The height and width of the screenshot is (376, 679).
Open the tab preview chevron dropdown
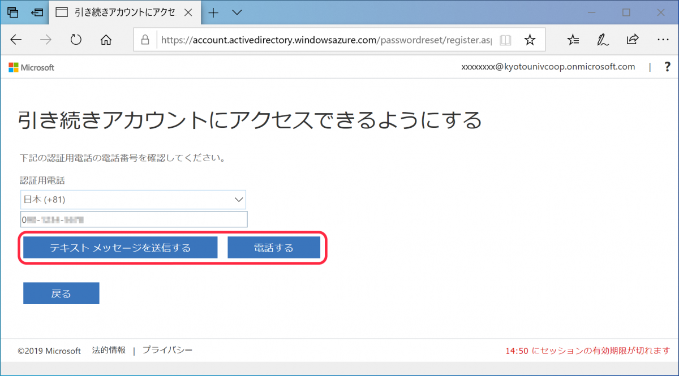point(237,12)
